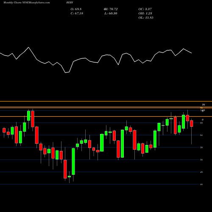This screenshot has height=212, width=212.
Task: Click the OH: 1.23 statistic
Action: click(145, 13)
